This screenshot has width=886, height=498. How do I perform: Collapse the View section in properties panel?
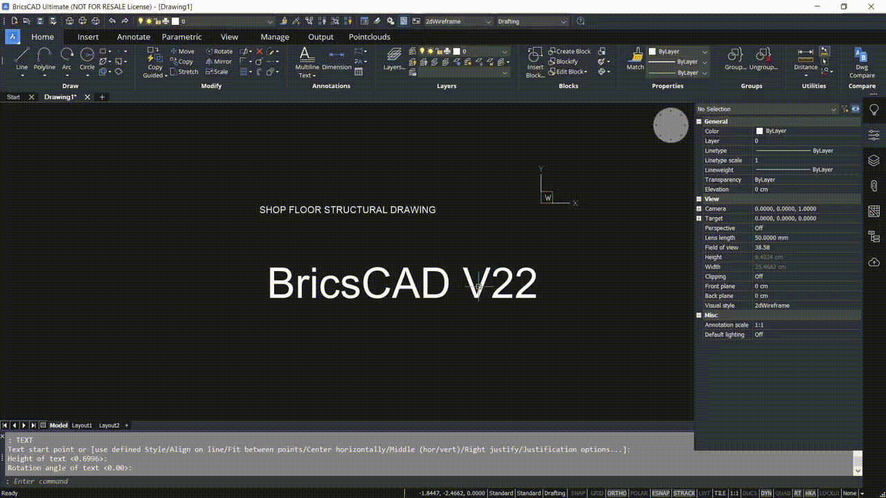pyautogui.click(x=700, y=199)
